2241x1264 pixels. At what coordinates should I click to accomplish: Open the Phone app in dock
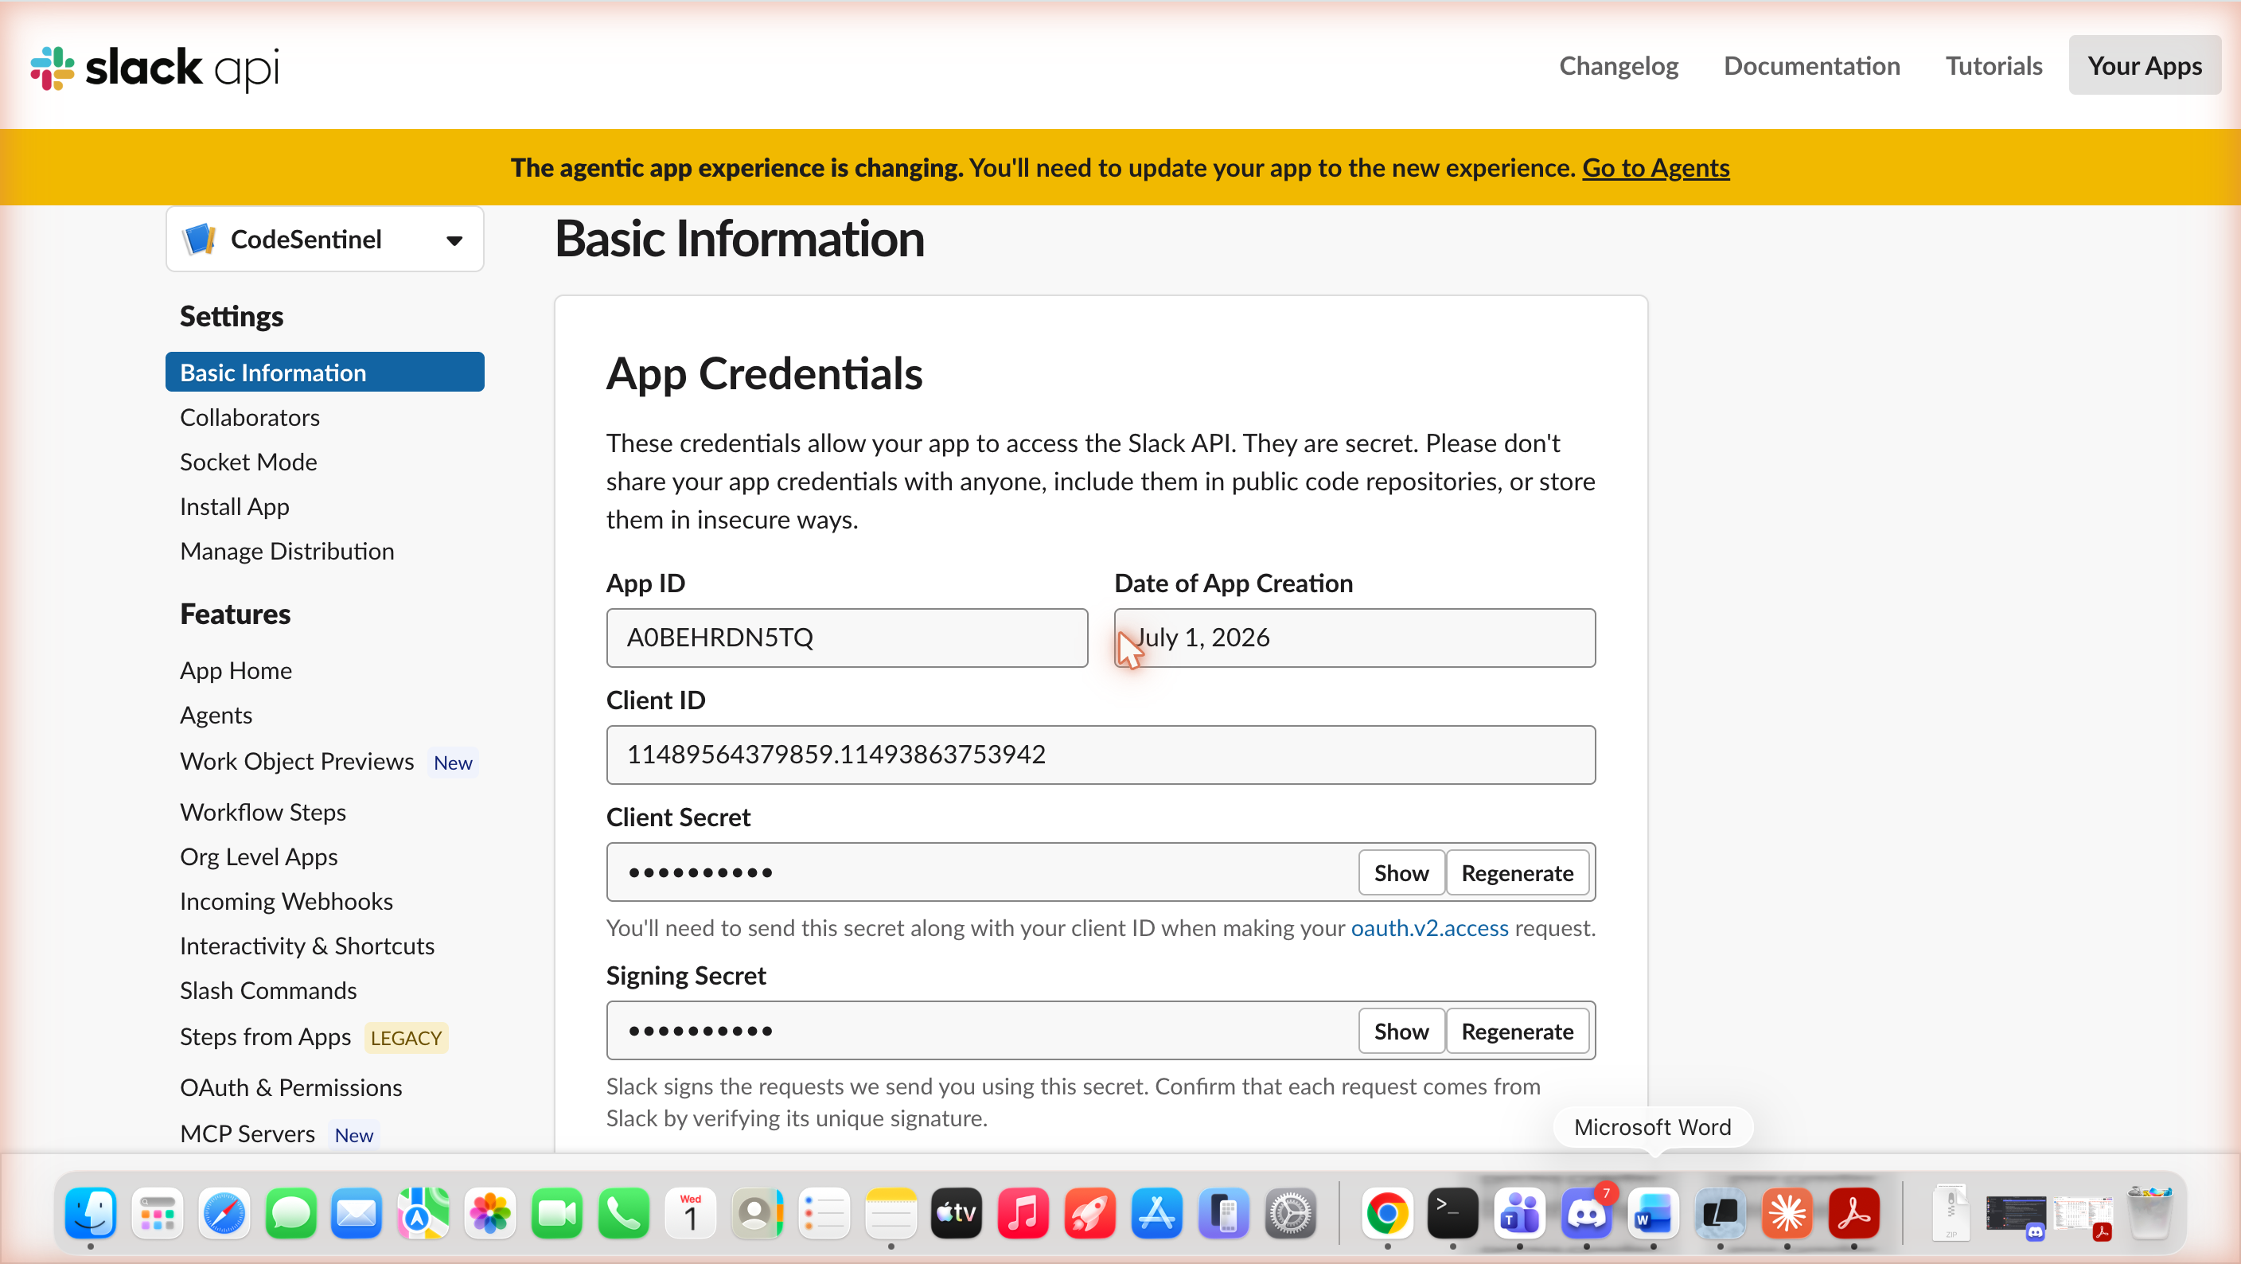pyautogui.click(x=624, y=1213)
